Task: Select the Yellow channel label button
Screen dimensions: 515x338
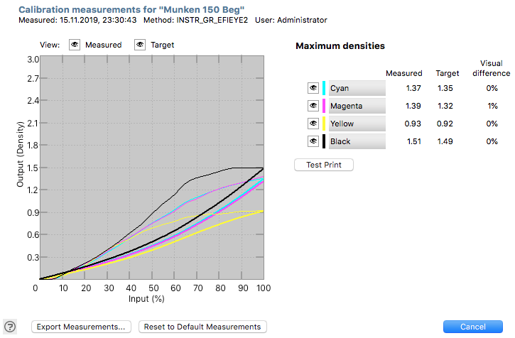Action: [357, 124]
